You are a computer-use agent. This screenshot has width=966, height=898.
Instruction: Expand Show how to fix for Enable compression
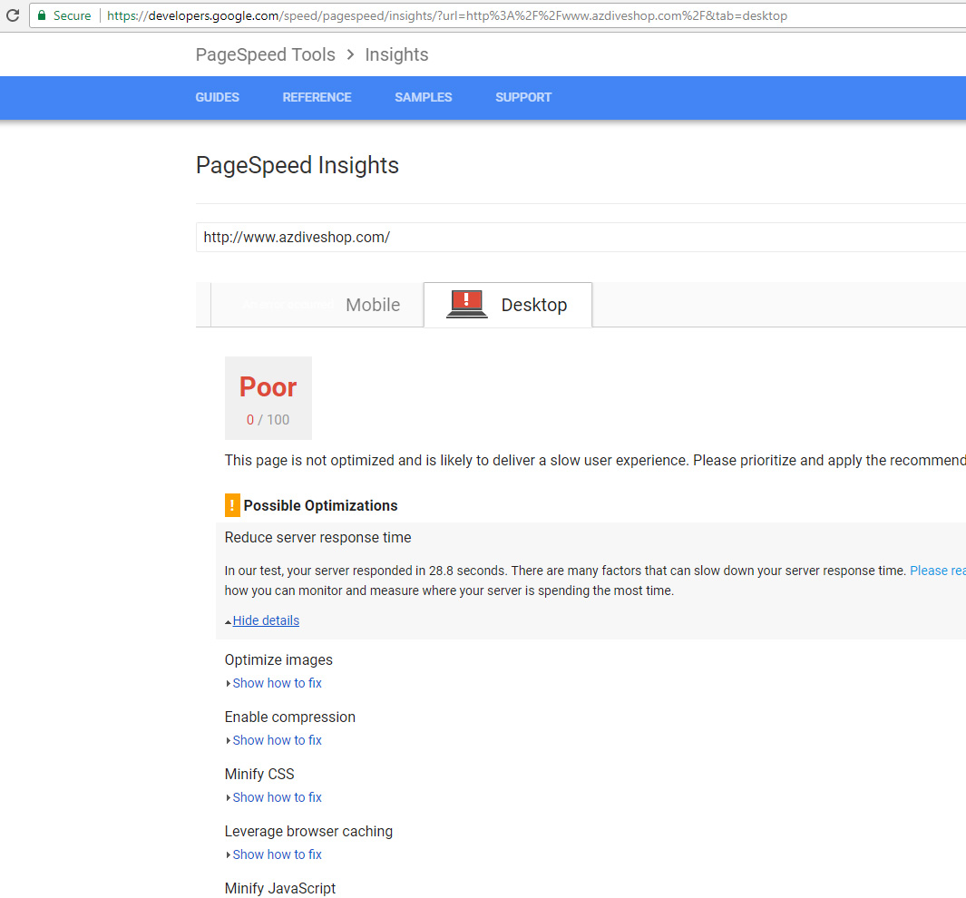pyautogui.click(x=277, y=740)
